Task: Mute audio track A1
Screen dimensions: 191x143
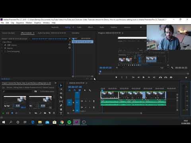Action: 86,101
